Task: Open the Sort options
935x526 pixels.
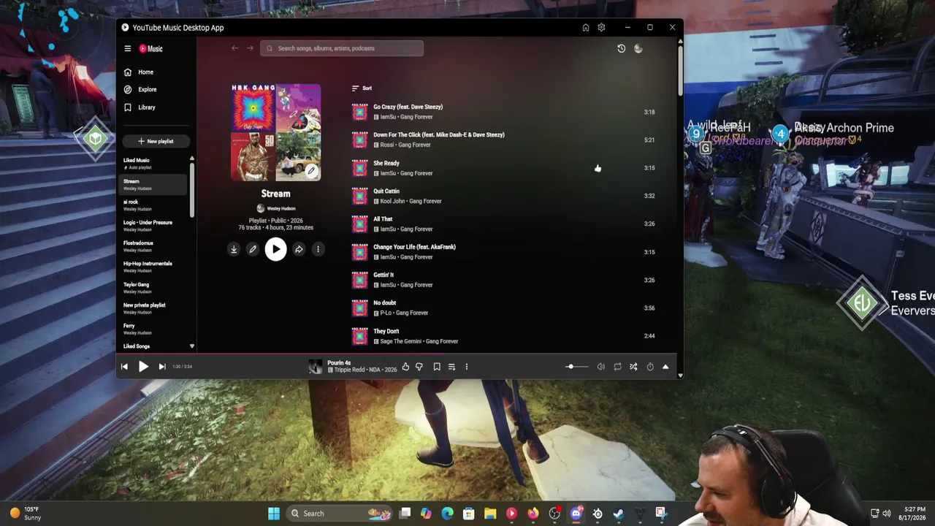Action: coord(362,88)
